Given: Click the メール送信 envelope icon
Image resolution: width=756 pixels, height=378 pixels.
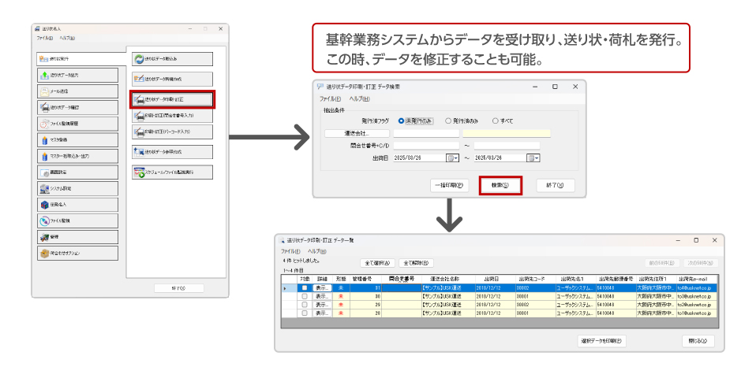Looking at the screenshot, I should (44, 91).
